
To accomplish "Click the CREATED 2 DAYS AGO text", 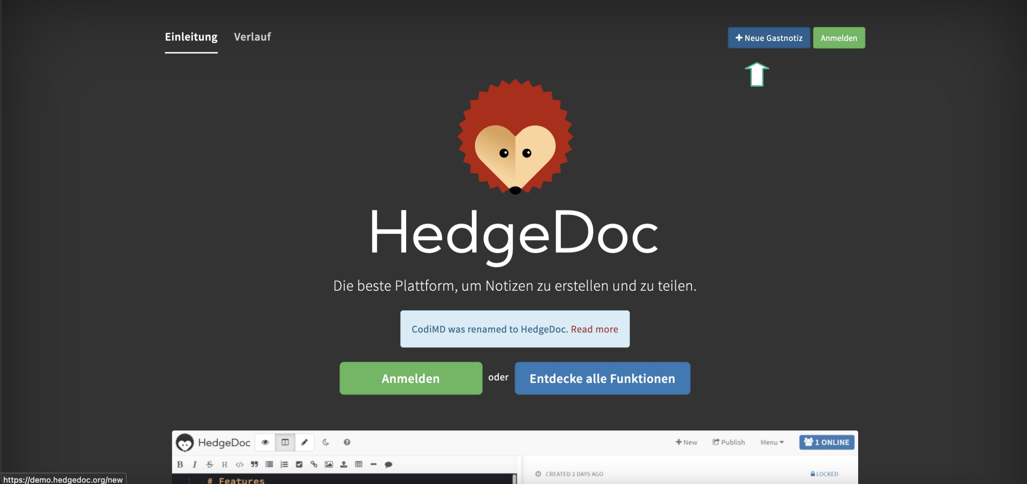I will click(x=574, y=474).
